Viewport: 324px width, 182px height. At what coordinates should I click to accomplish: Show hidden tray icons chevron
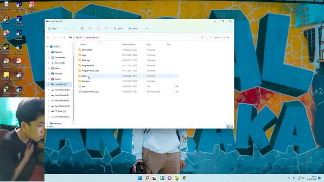[x=289, y=178]
